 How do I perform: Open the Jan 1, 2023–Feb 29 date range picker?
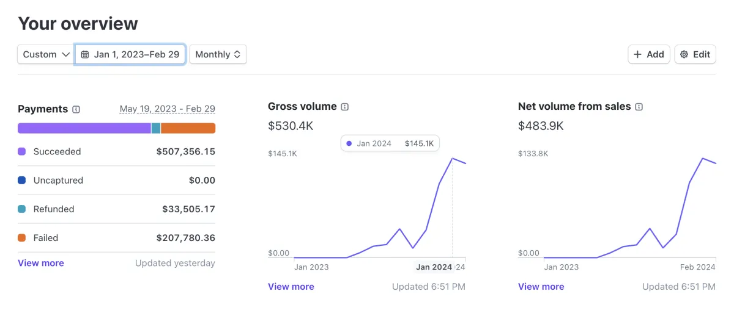pyautogui.click(x=136, y=54)
